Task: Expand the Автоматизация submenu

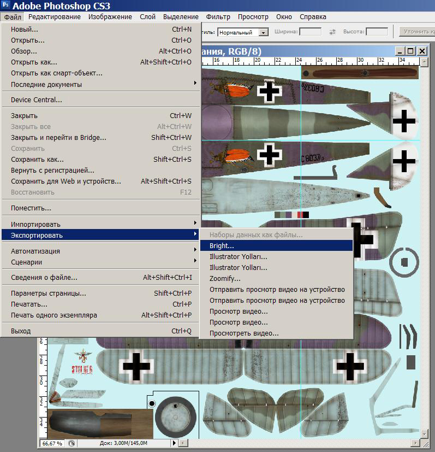Action: click(101, 251)
